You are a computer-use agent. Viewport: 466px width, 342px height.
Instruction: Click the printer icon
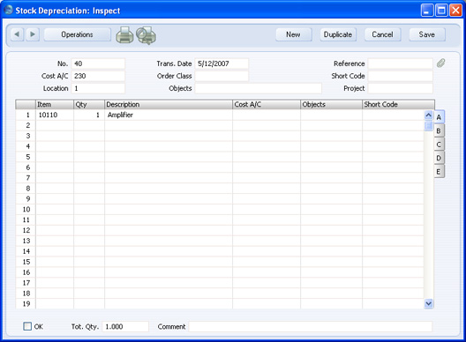point(124,35)
